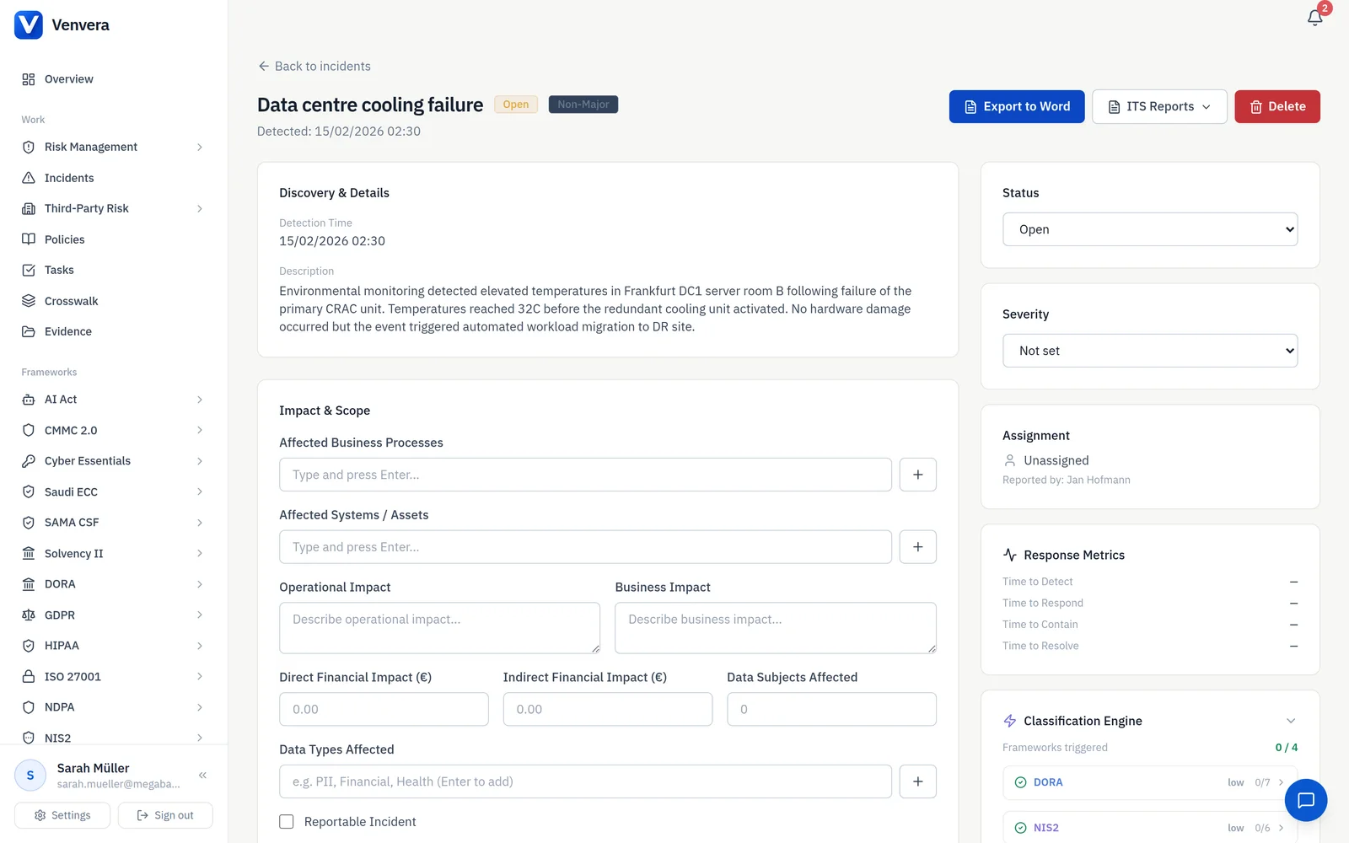Image resolution: width=1349 pixels, height=843 pixels.
Task: Expand the NIS2 triggered framework row
Action: tap(1150, 828)
